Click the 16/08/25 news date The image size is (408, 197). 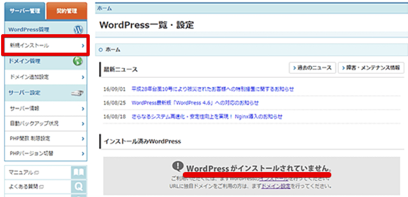114,103
